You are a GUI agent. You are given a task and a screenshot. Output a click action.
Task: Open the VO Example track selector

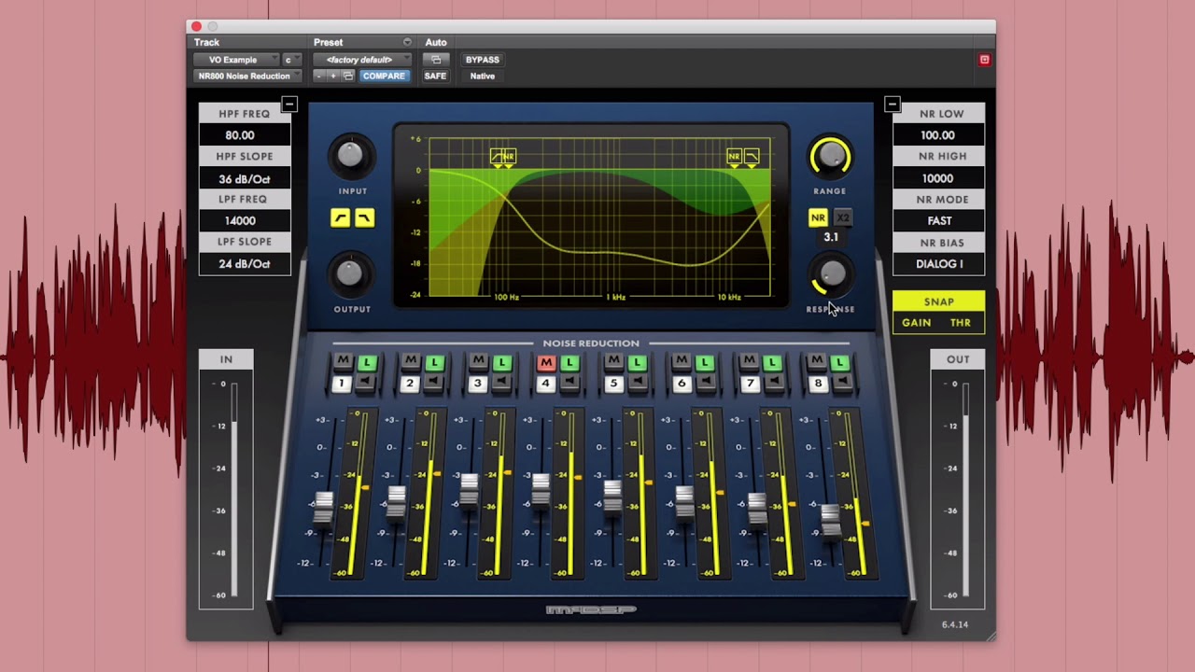click(x=236, y=60)
